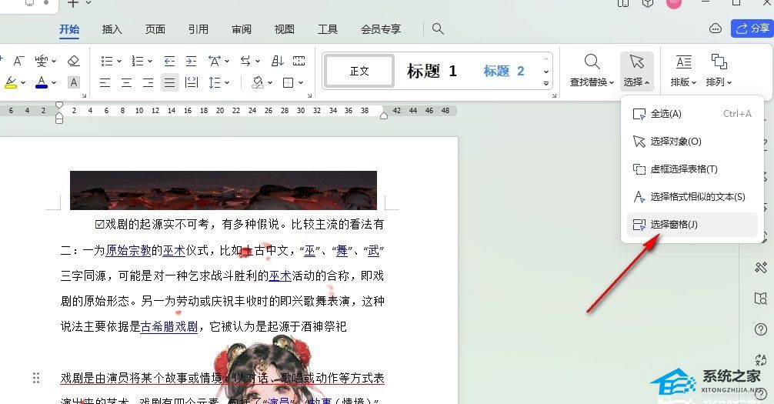Toggle center alignment

[x=126, y=82]
